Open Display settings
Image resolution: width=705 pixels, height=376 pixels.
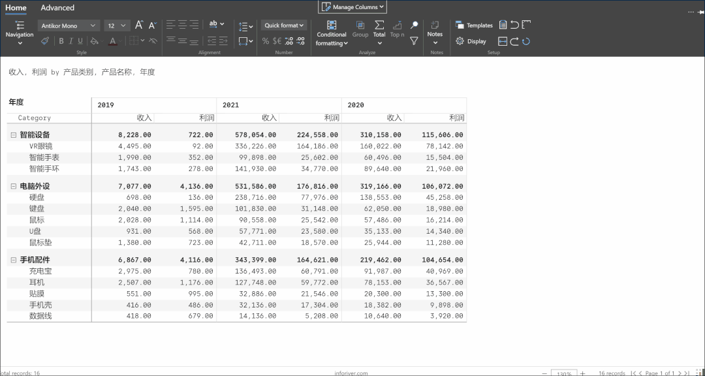pyautogui.click(x=471, y=41)
